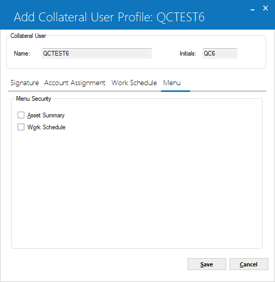Click the Collateral User group heading
Viewport: 275px width, 282px height.
[x=28, y=36]
